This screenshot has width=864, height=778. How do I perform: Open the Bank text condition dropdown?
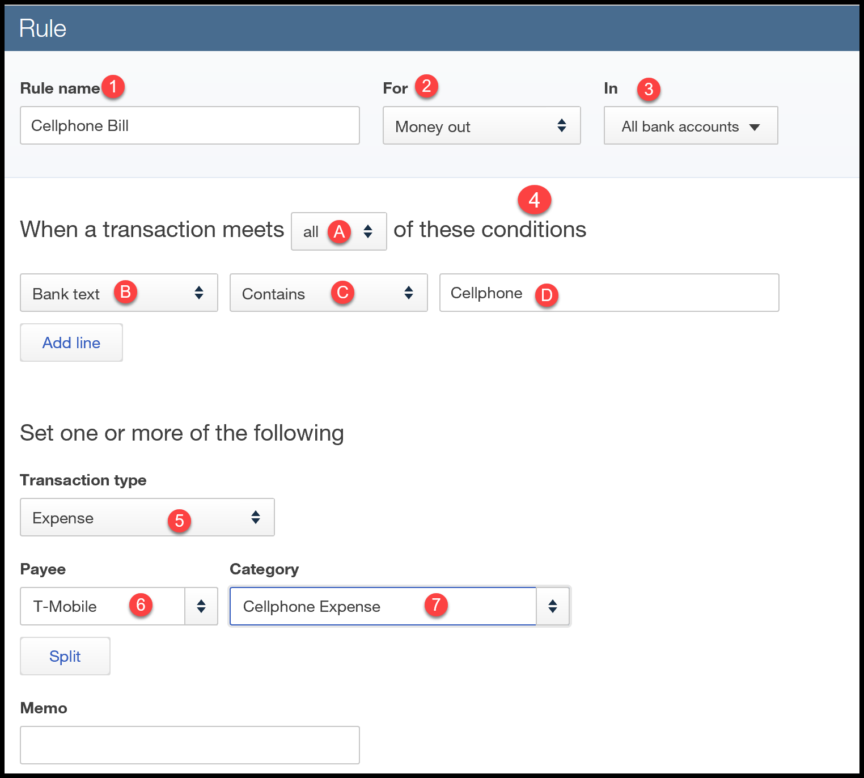(118, 293)
